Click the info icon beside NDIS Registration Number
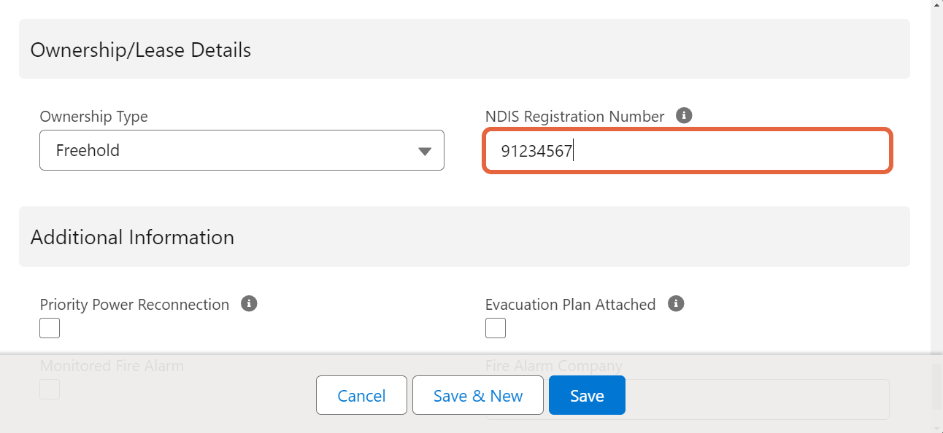This screenshot has height=433, width=943. pos(685,115)
